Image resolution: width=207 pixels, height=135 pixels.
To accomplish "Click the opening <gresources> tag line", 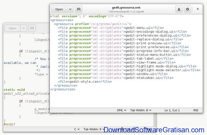I will (x=62, y=20).
